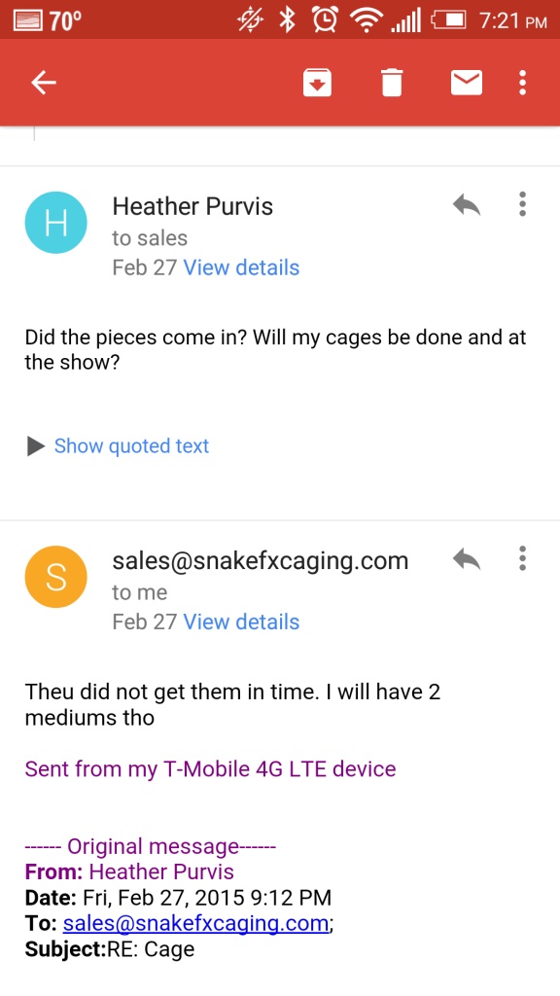Tap the alarm clock status icon

pyautogui.click(x=325, y=20)
